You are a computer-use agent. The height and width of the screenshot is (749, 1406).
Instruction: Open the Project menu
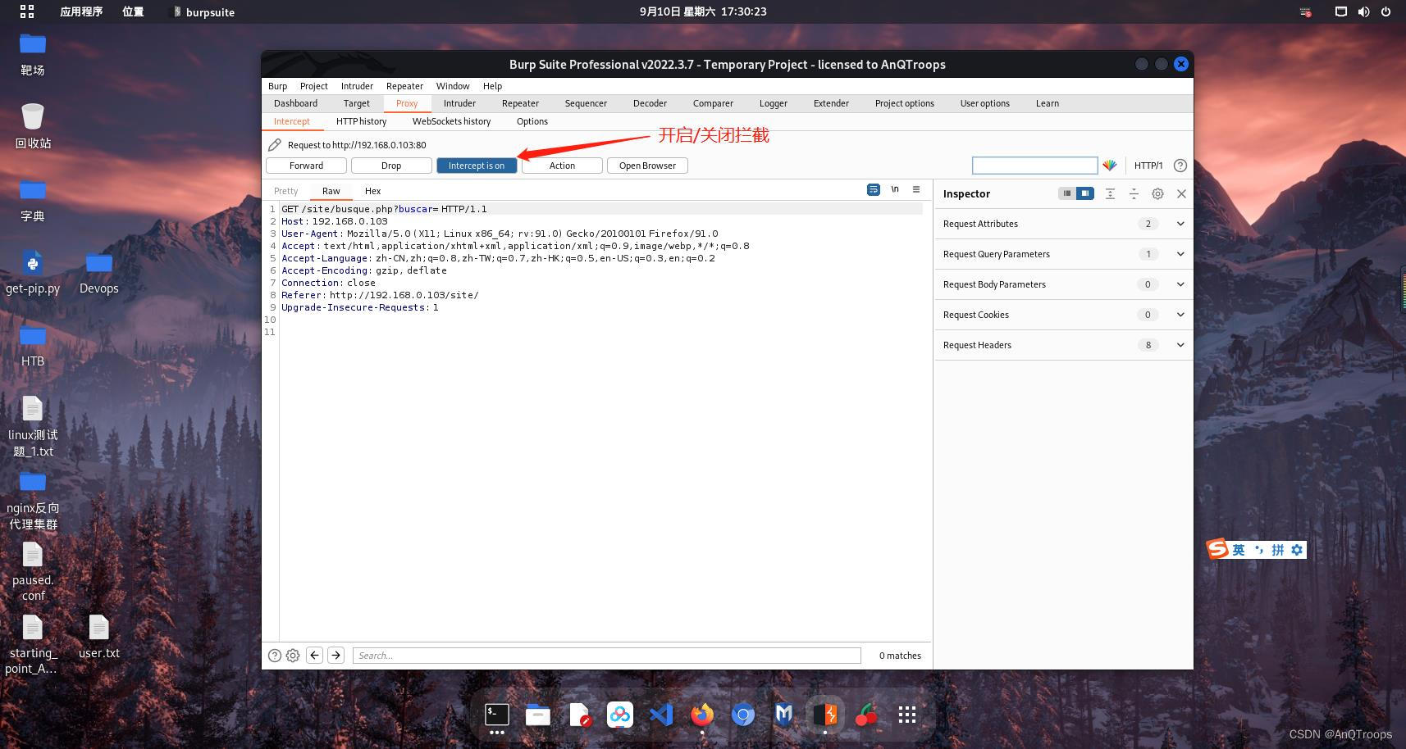click(x=313, y=86)
